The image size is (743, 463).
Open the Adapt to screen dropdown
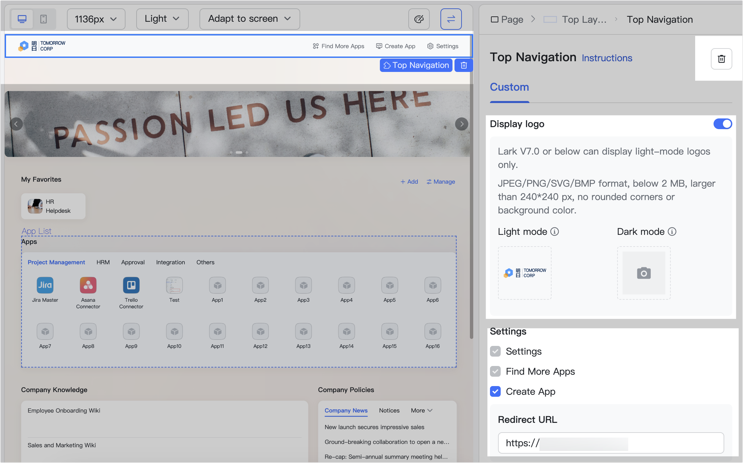pyautogui.click(x=249, y=19)
